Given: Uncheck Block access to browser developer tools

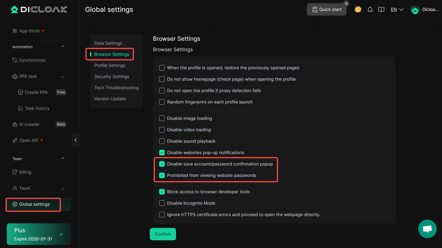Looking at the screenshot, I should pyautogui.click(x=162, y=192).
